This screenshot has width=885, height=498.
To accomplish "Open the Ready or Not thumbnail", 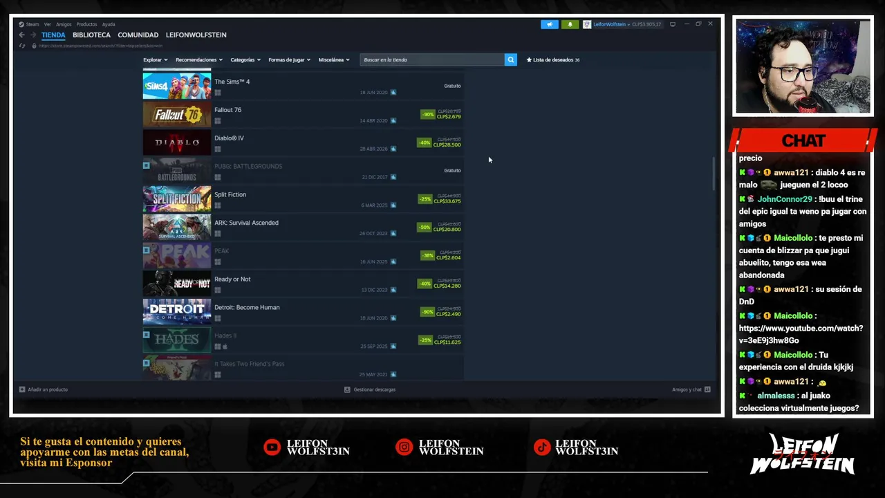I will click(177, 284).
